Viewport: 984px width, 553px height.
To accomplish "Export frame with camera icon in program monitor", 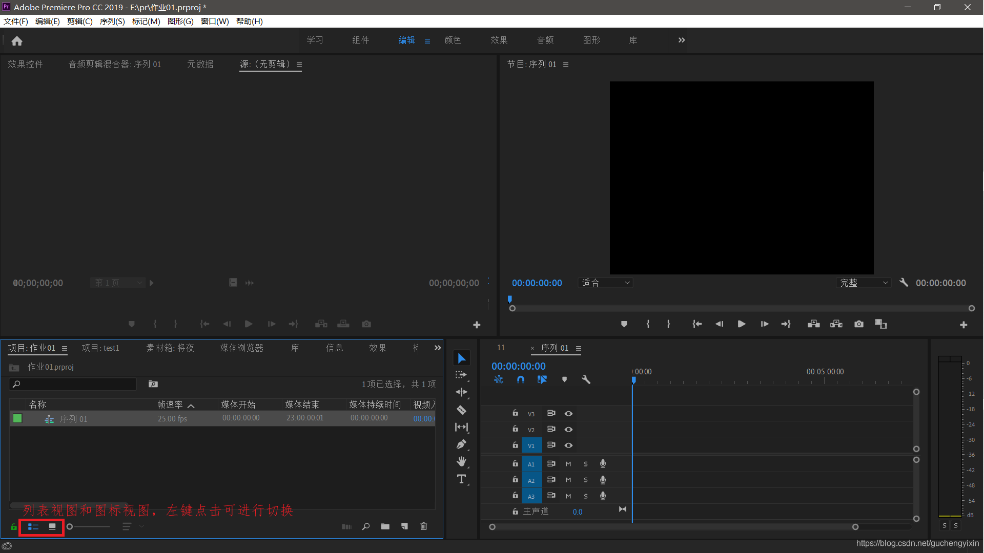I will pos(859,324).
